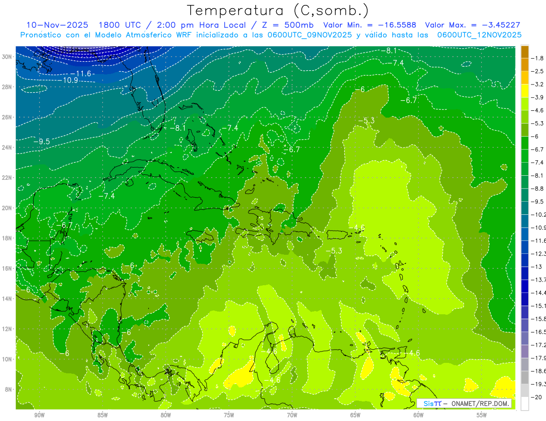546x421 pixels.
Task: Click the '14N' latitude axis label
Action: 7,298
